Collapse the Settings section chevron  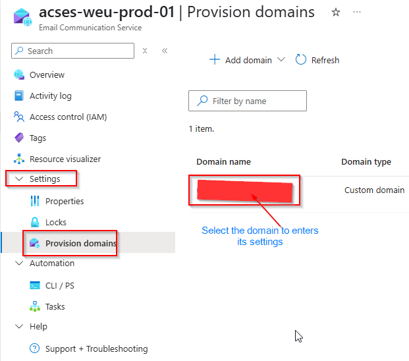(18, 179)
